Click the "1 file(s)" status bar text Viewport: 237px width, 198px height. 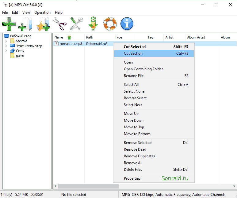(6, 195)
